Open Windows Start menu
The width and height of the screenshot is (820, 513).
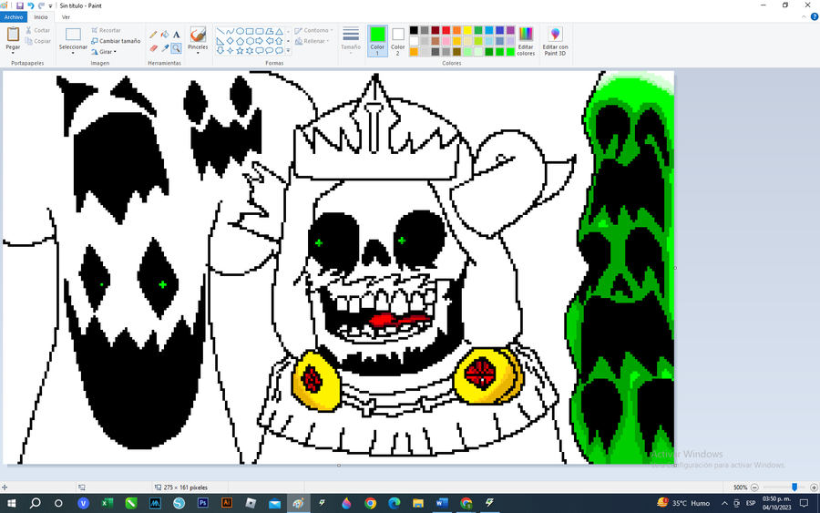[11, 503]
